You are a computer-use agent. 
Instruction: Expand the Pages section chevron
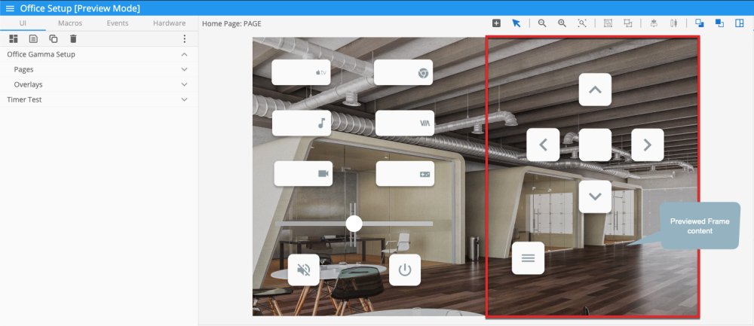click(184, 69)
